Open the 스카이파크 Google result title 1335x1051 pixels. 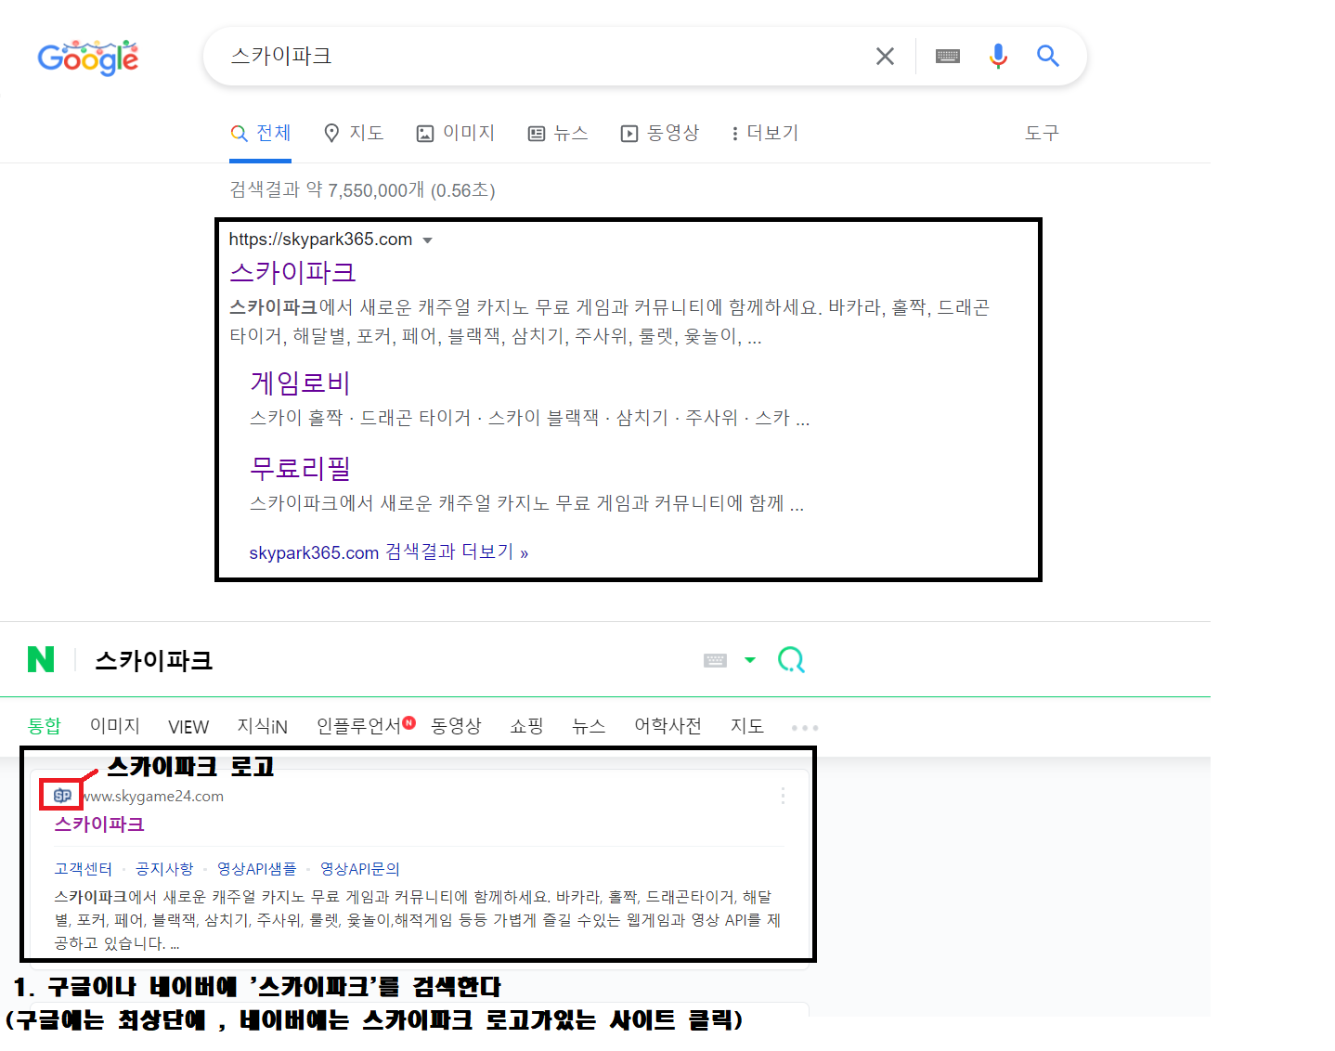(x=292, y=272)
